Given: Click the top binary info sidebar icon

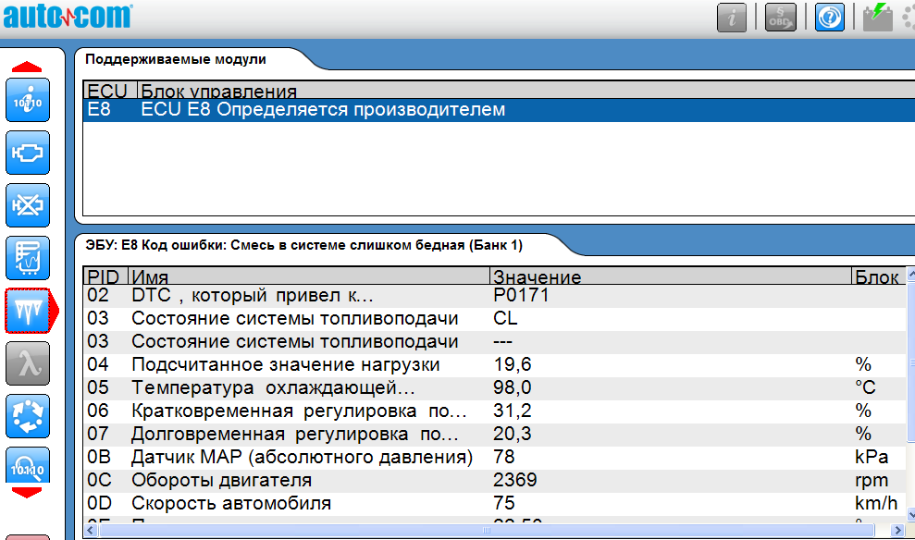Looking at the screenshot, I should point(28,100).
